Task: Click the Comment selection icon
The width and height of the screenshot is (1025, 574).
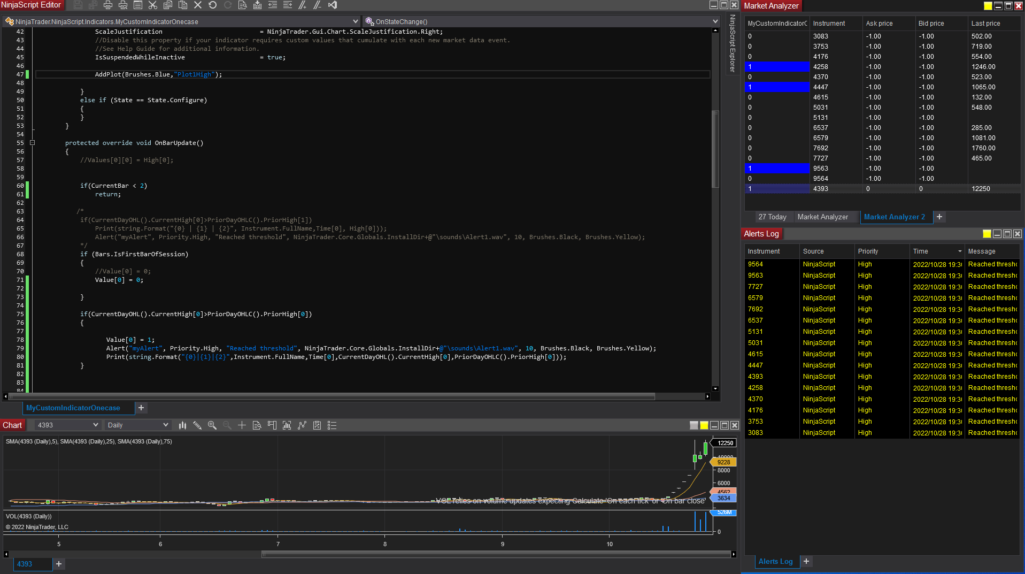Action: [303, 5]
